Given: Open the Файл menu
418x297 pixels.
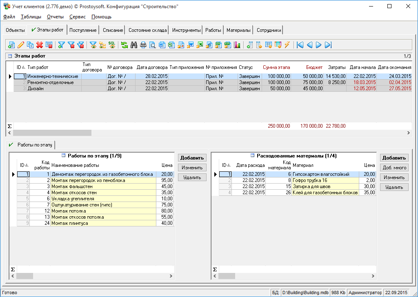Looking at the screenshot, I should click(x=9, y=17).
